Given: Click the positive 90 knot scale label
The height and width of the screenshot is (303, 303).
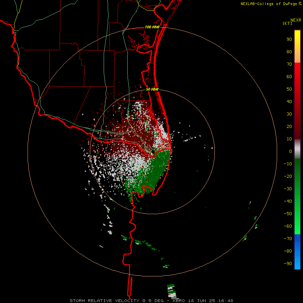Looking at the screenshot, I should (289, 39).
